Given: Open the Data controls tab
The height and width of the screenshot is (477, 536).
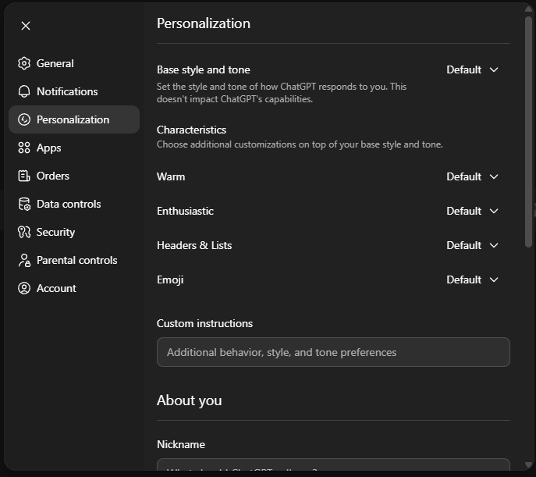Looking at the screenshot, I should tap(74, 204).
